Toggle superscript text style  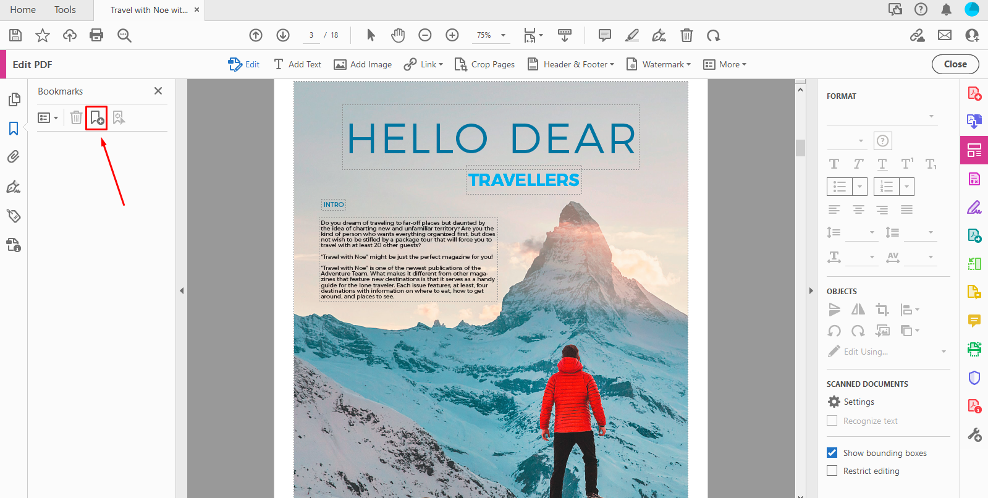(x=907, y=164)
